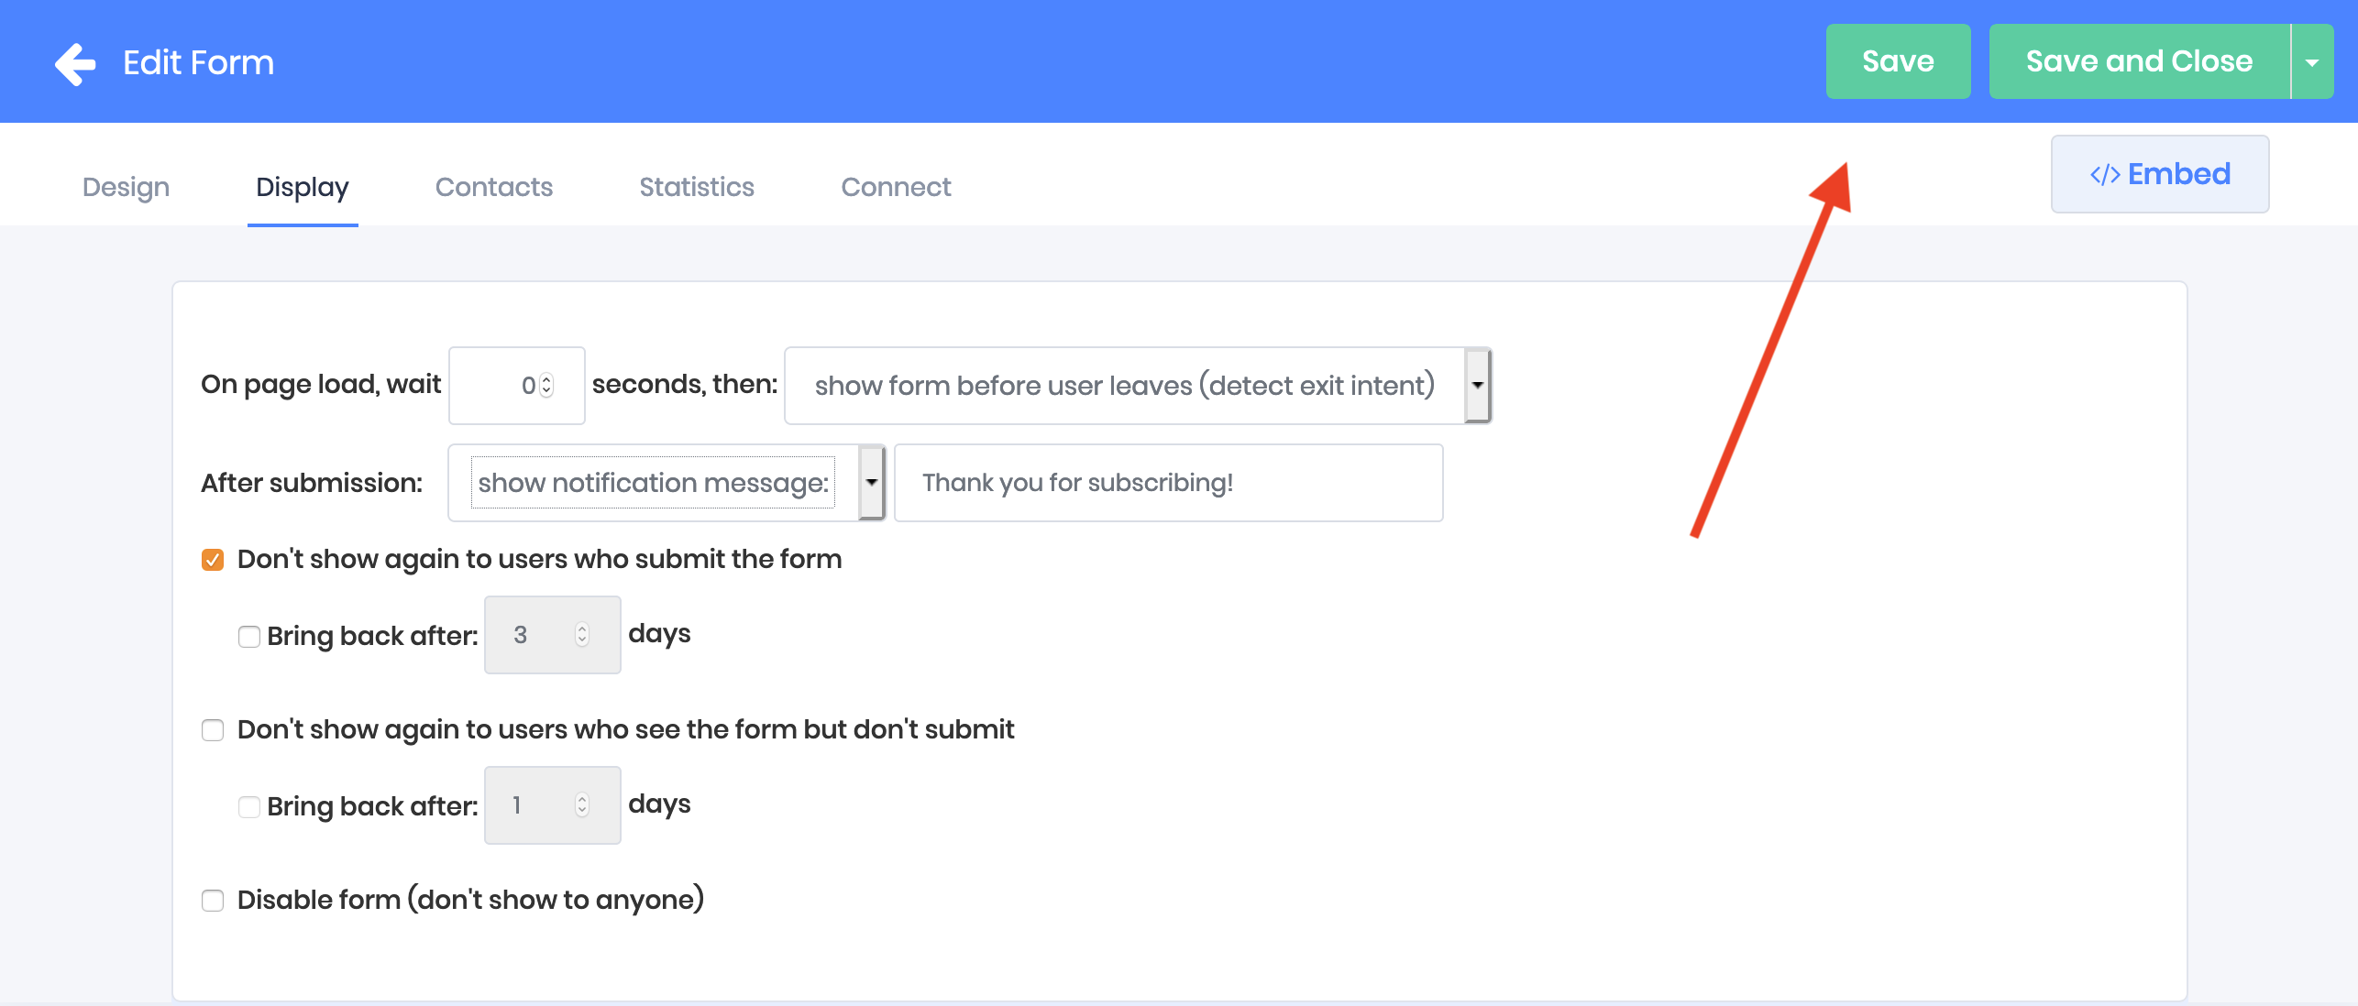This screenshot has height=1006, width=2358.
Task: Open the Statistics tab
Action: tap(697, 187)
